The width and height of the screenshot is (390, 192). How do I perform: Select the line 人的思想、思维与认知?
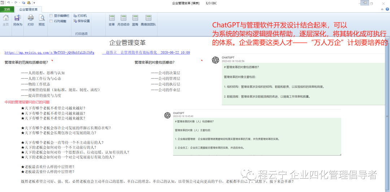tap(43, 73)
